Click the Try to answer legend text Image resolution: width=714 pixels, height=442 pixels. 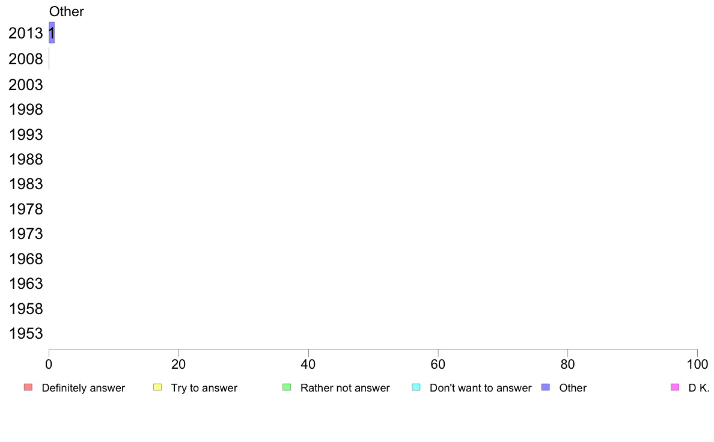[x=204, y=388]
